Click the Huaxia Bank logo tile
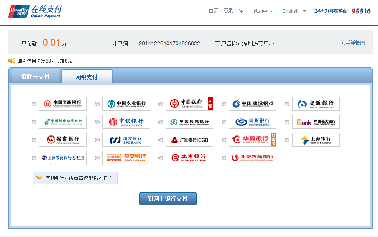This screenshot has height=237, width=378. tap(252, 140)
